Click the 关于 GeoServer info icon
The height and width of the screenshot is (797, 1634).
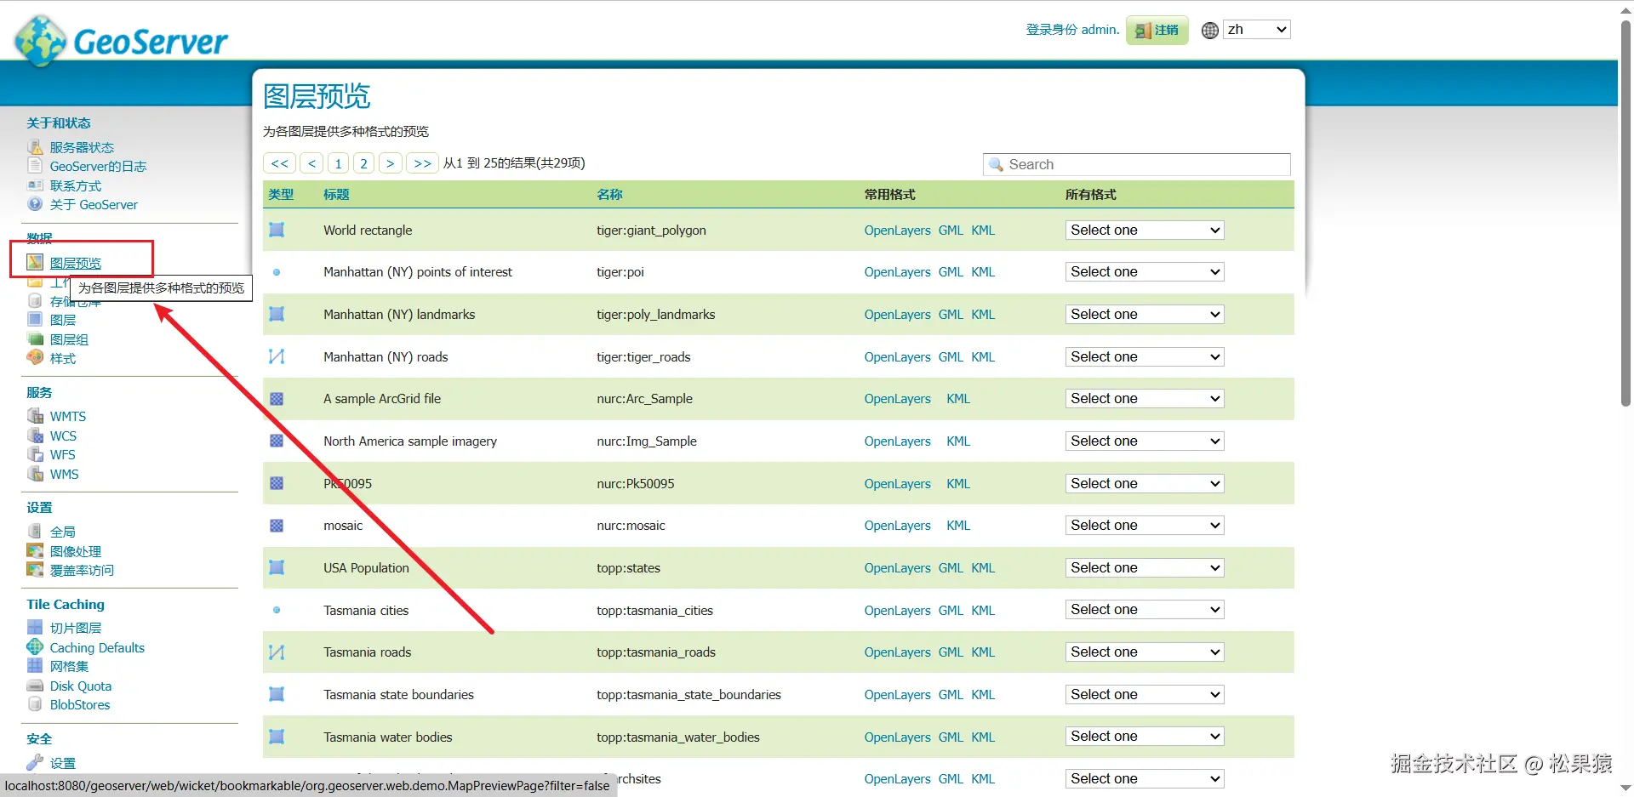(35, 204)
